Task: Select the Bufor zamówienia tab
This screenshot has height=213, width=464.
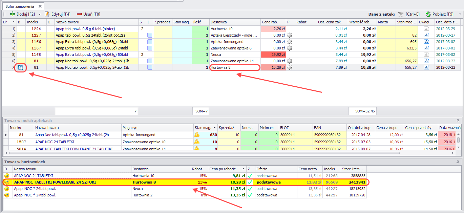Action: click(x=20, y=6)
